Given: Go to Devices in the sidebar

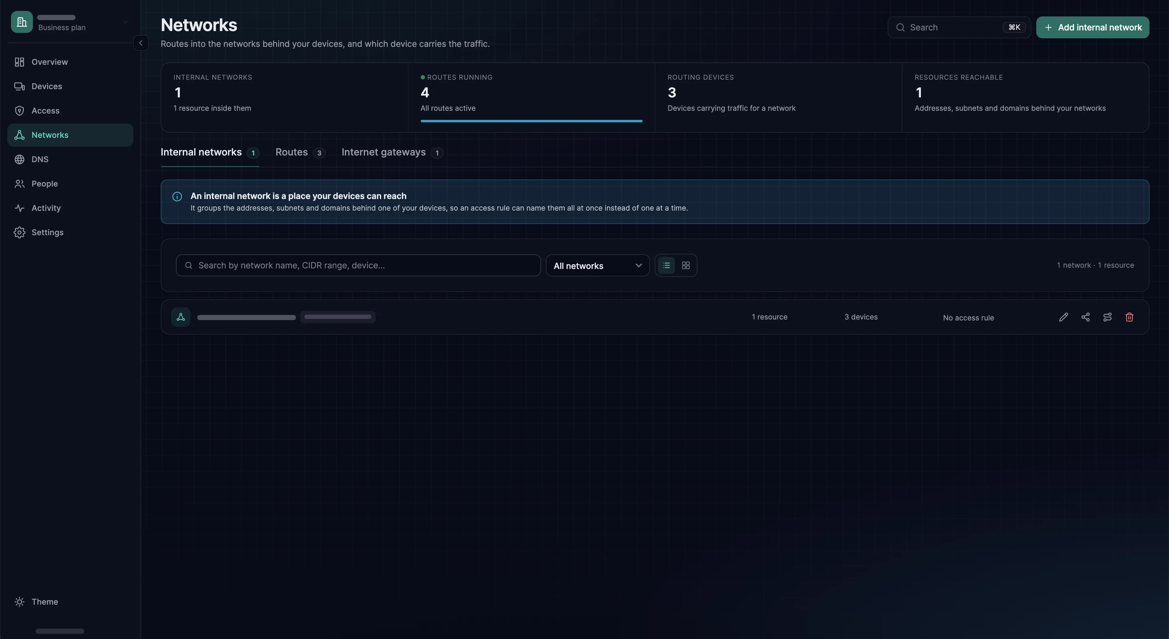Looking at the screenshot, I should click(70, 86).
